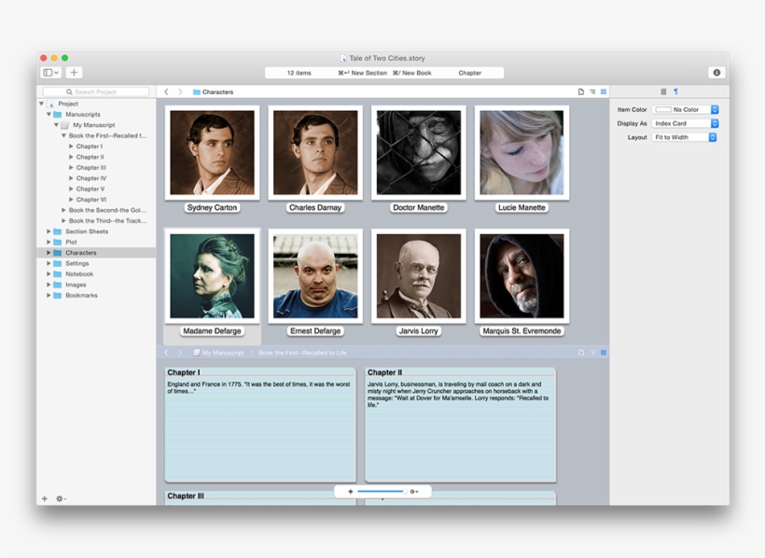Select the Lucie Manette character card
765x558 pixels.
point(522,160)
